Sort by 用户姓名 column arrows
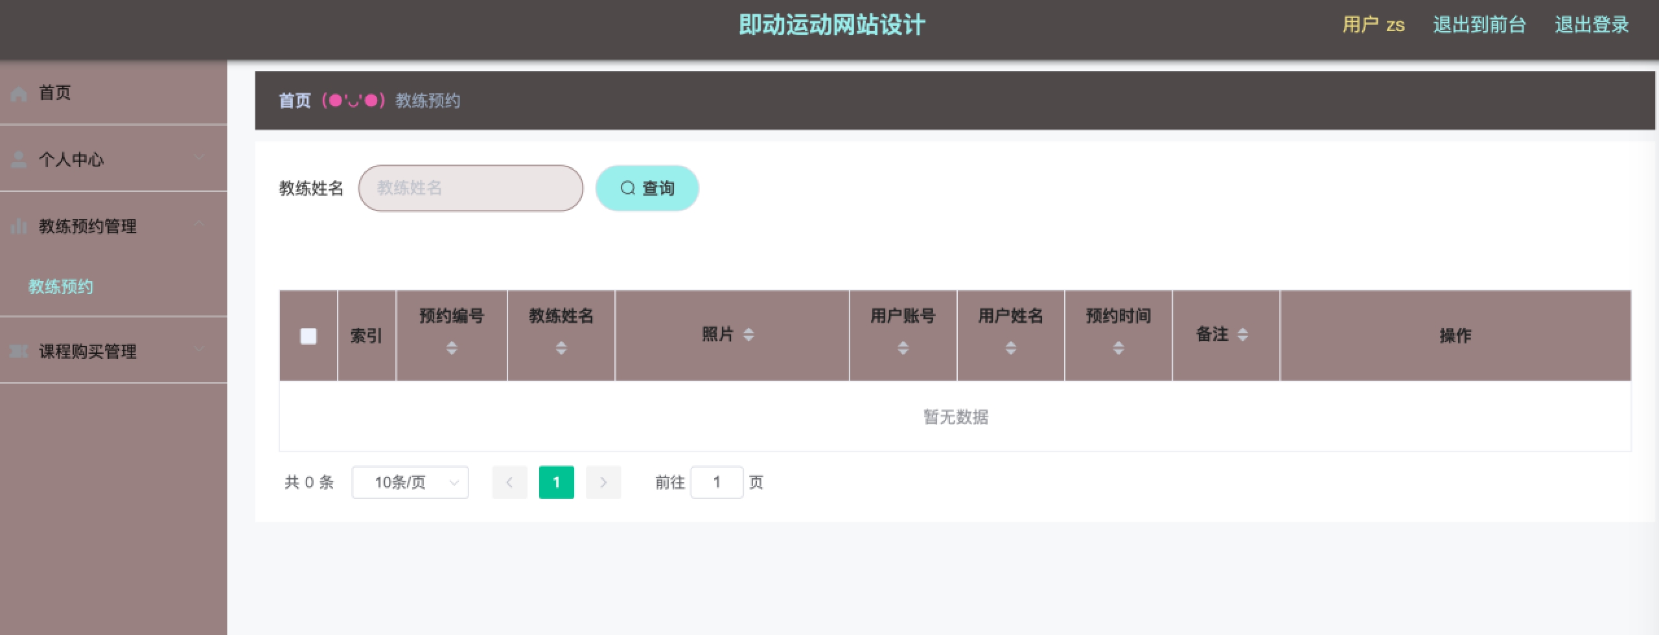Image resolution: width=1659 pixels, height=635 pixels. pos(1010,348)
